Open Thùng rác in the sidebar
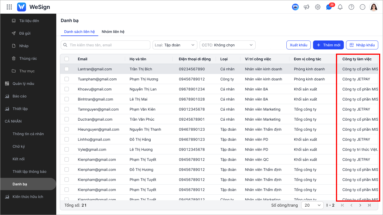Image resolution: width=383 pixels, height=215 pixels. (x=28, y=58)
